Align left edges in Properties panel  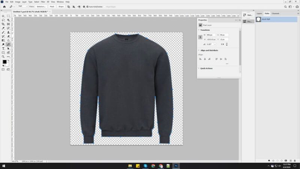pyautogui.click(x=200, y=59)
